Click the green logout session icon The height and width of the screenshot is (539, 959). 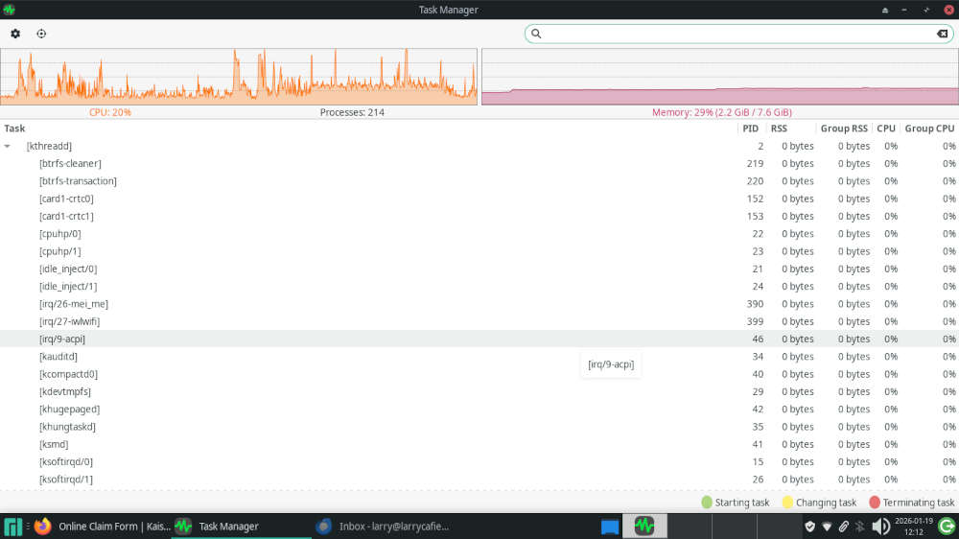[x=946, y=527]
